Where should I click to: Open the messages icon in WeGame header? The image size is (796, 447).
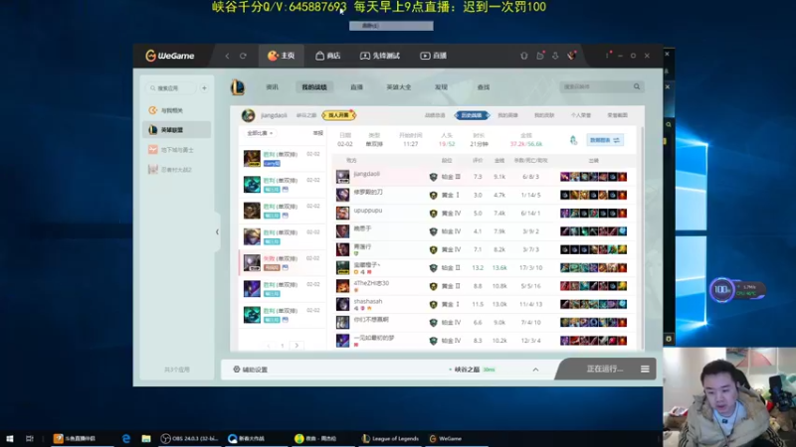click(540, 56)
